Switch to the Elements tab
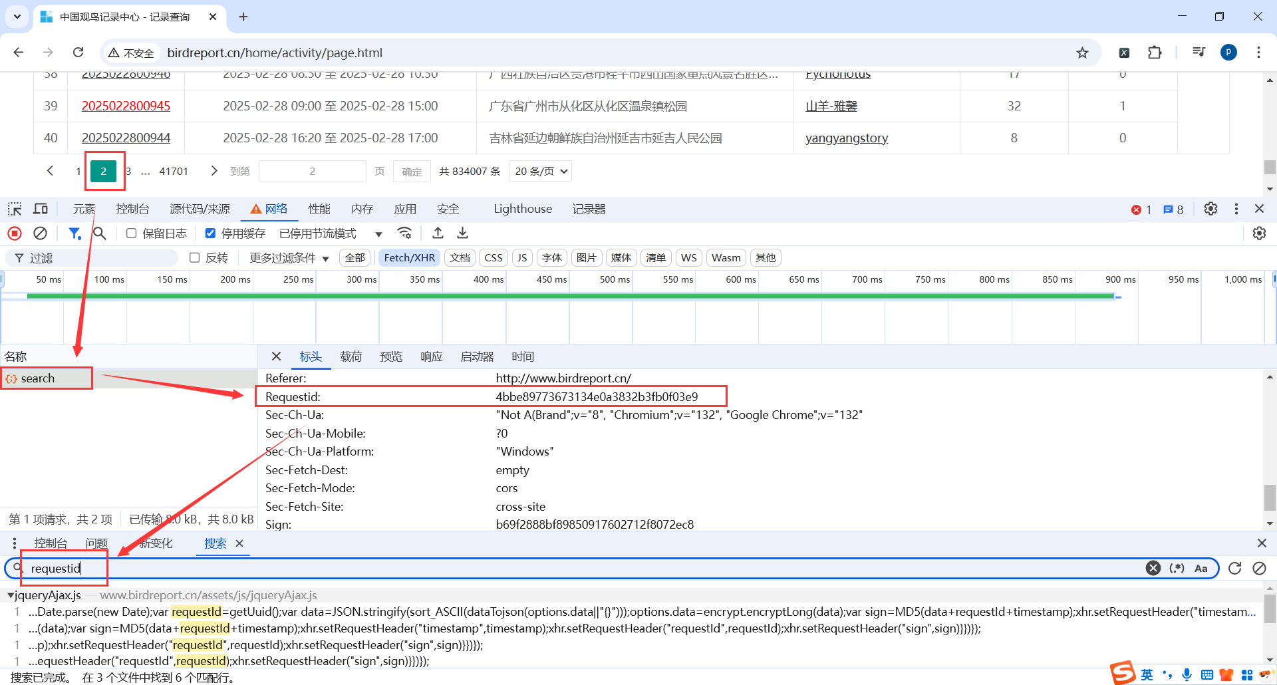 (84, 209)
